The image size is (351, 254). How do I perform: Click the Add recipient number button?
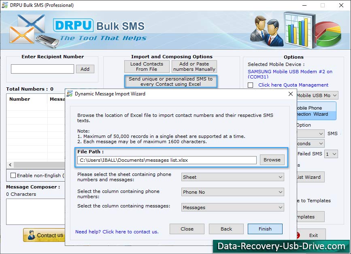pyautogui.click(x=85, y=69)
